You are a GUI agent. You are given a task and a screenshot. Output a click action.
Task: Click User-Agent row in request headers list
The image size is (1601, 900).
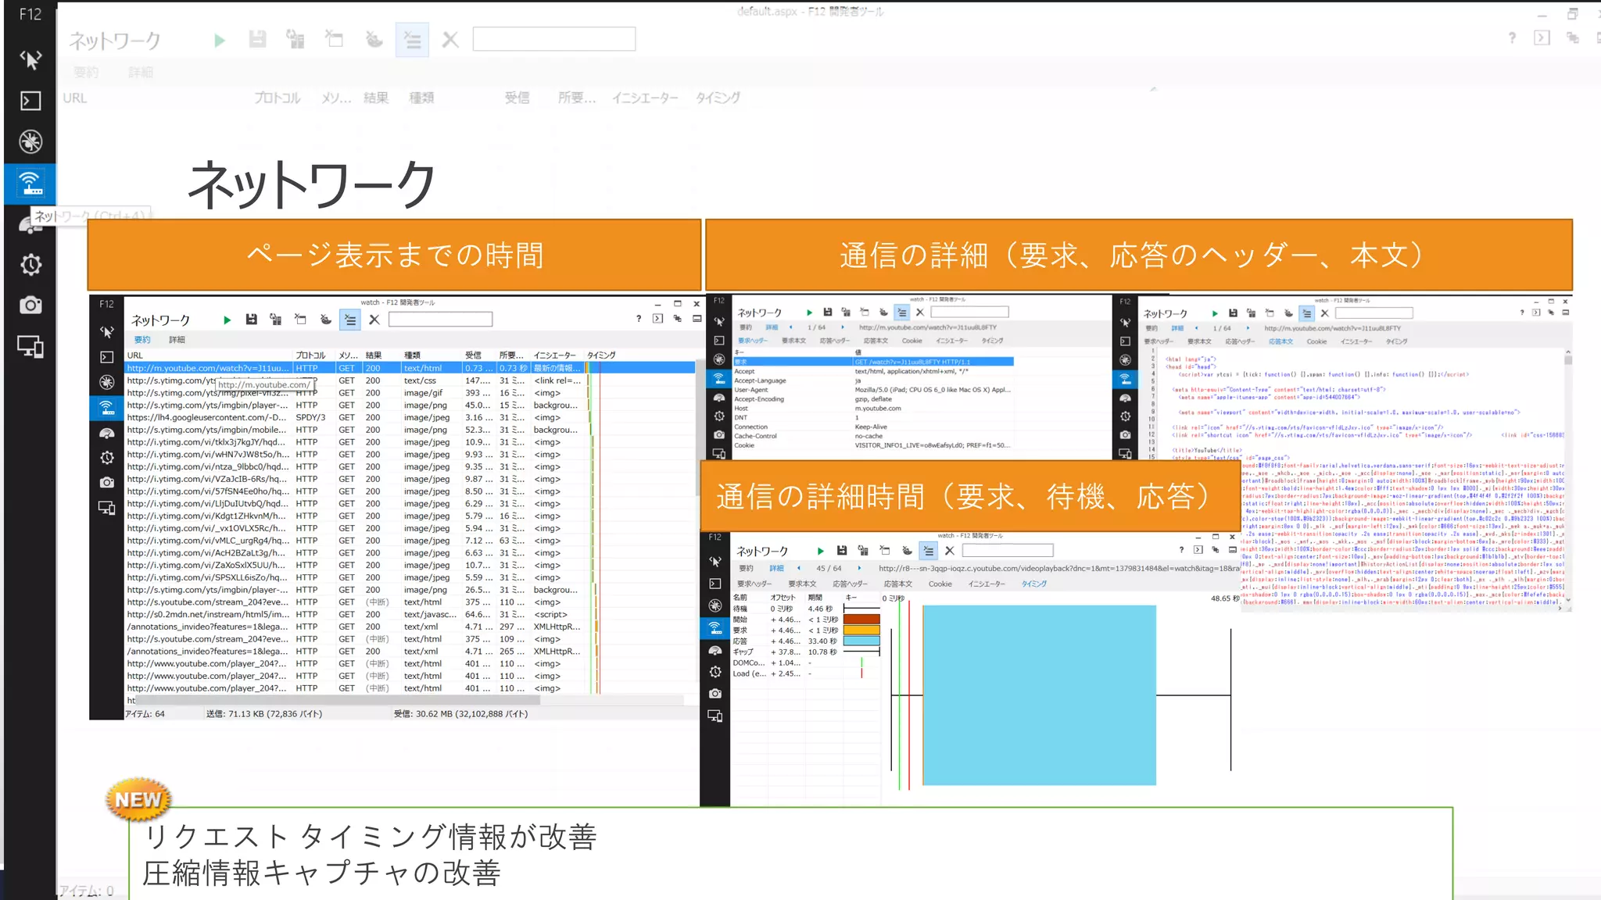[873, 390]
